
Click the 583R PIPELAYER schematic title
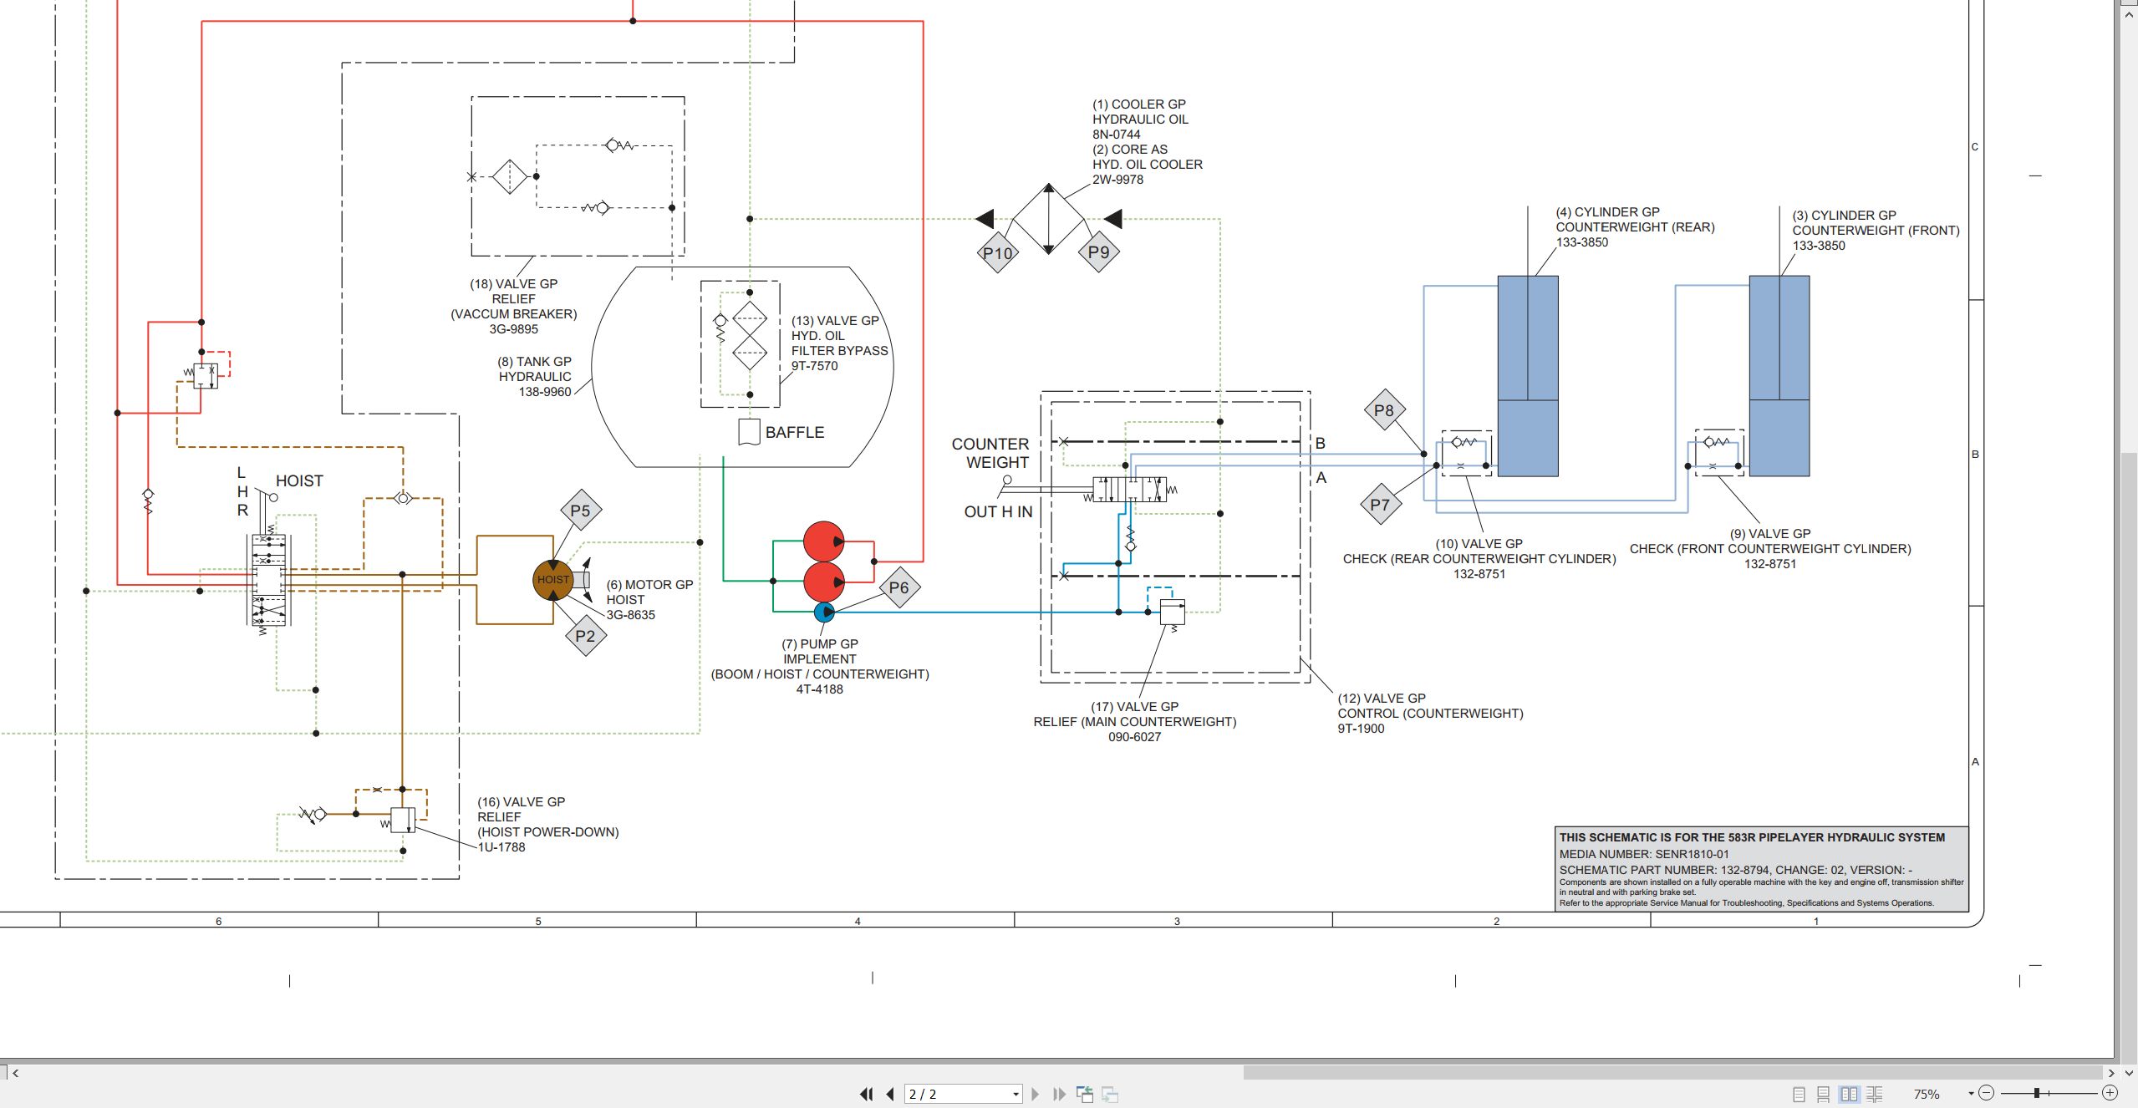point(1752,837)
